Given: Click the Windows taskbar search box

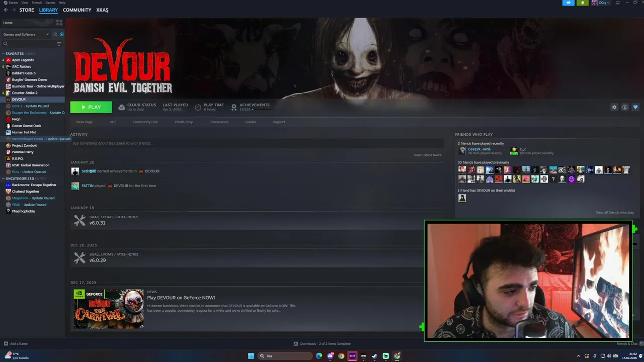Looking at the screenshot, I should click(x=285, y=356).
